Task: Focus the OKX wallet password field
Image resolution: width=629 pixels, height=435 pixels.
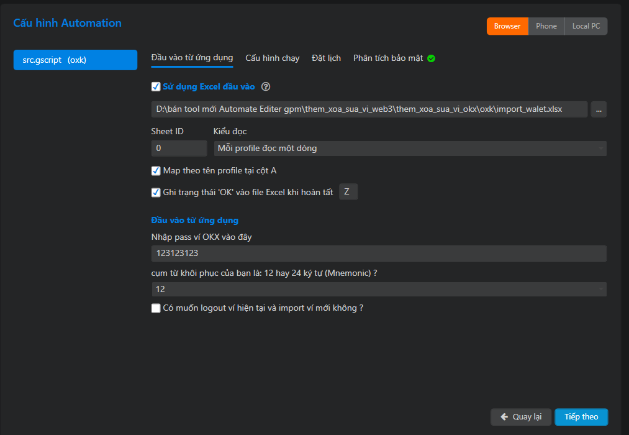Action: [x=379, y=254]
